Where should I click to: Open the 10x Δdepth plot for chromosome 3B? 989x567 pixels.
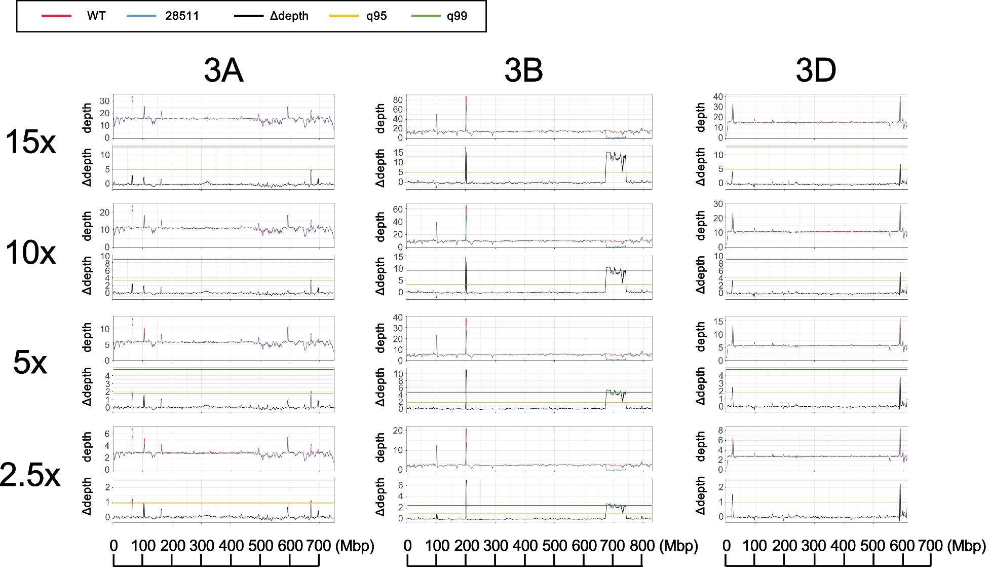(529, 277)
